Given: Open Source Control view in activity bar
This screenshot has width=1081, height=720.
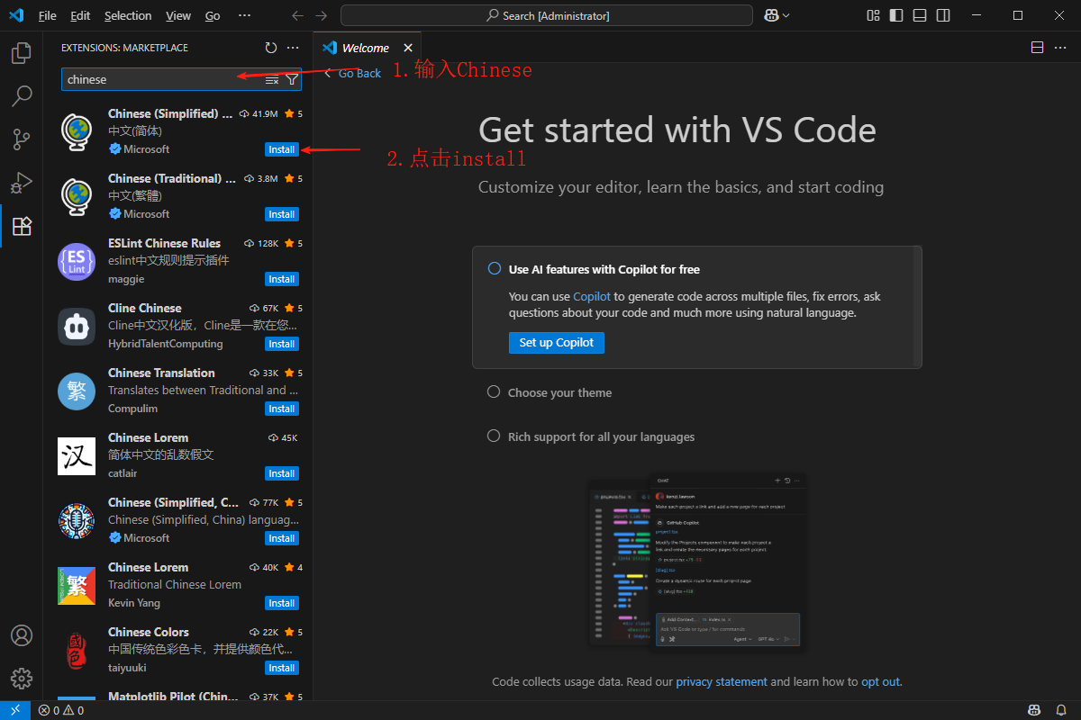Looking at the screenshot, I should tap(22, 139).
